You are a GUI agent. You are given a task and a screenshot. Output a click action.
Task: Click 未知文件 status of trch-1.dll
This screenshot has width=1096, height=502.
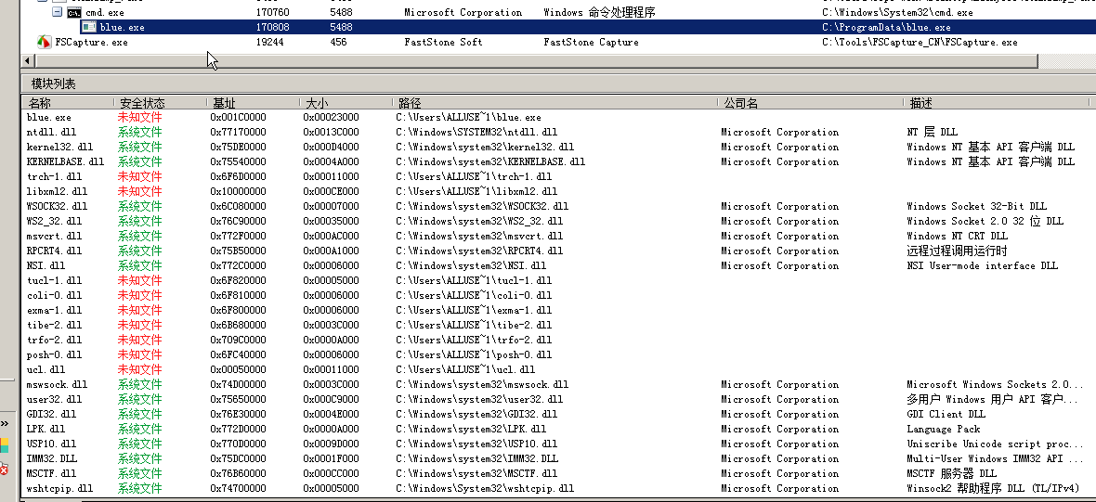click(x=140, y=176)
